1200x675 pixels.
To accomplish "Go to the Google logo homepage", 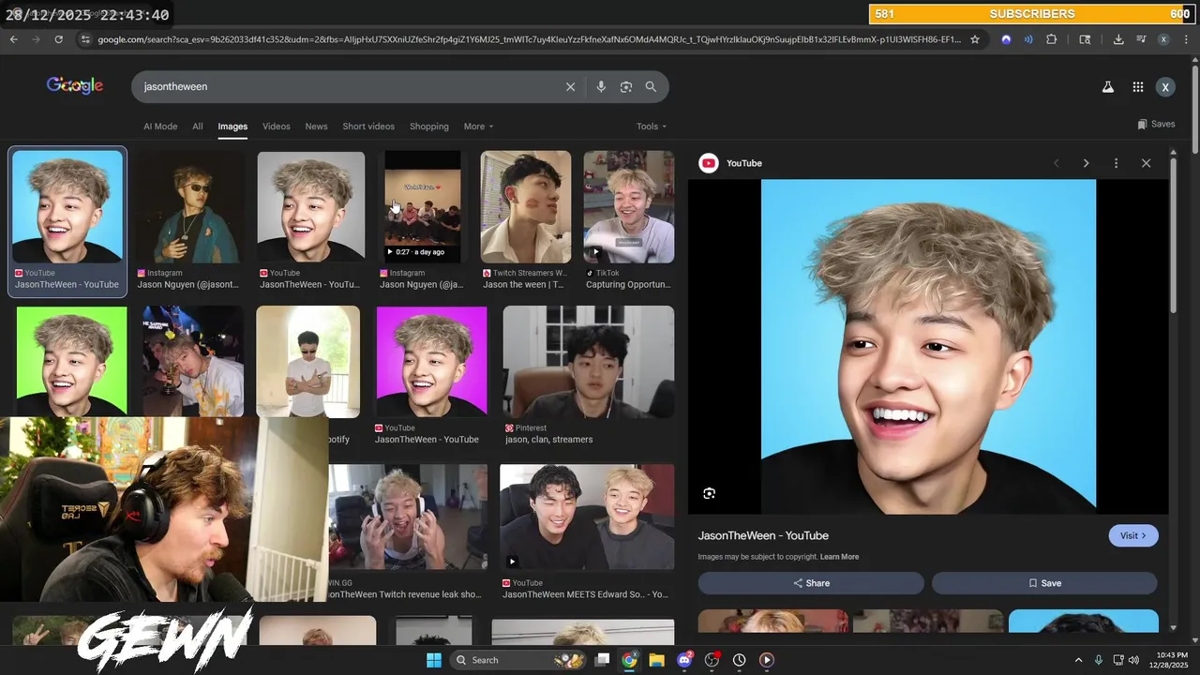I will pyautogui.click(x=75, y=85).
